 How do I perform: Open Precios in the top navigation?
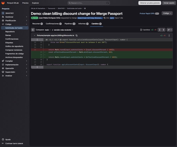click(25, 3)
